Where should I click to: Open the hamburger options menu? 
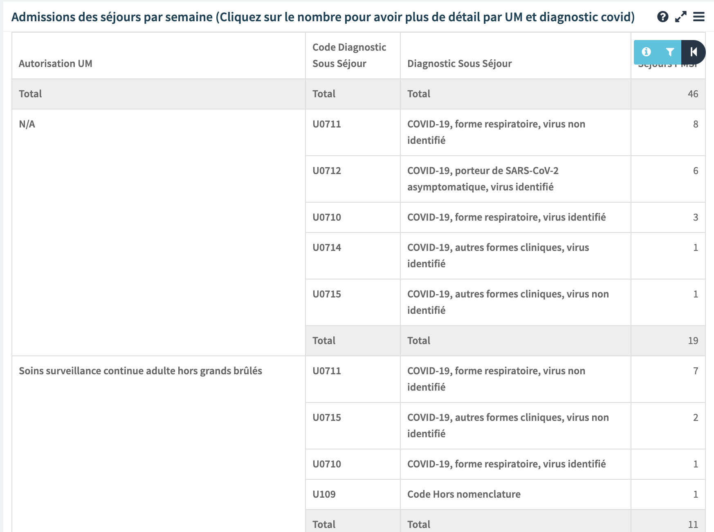click(699, 17)
